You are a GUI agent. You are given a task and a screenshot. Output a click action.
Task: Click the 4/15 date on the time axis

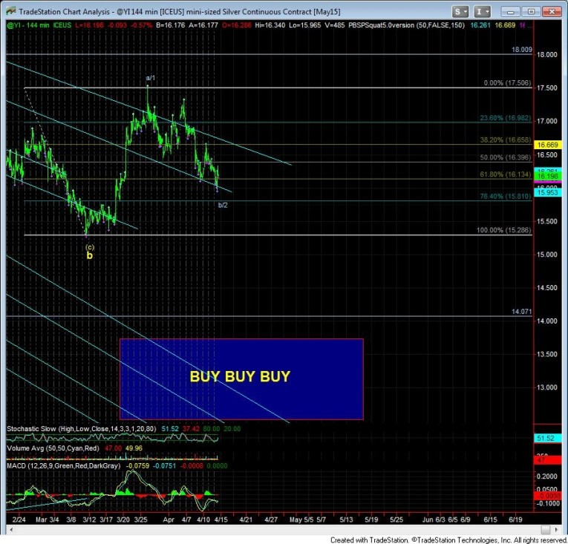click(221, 520)
